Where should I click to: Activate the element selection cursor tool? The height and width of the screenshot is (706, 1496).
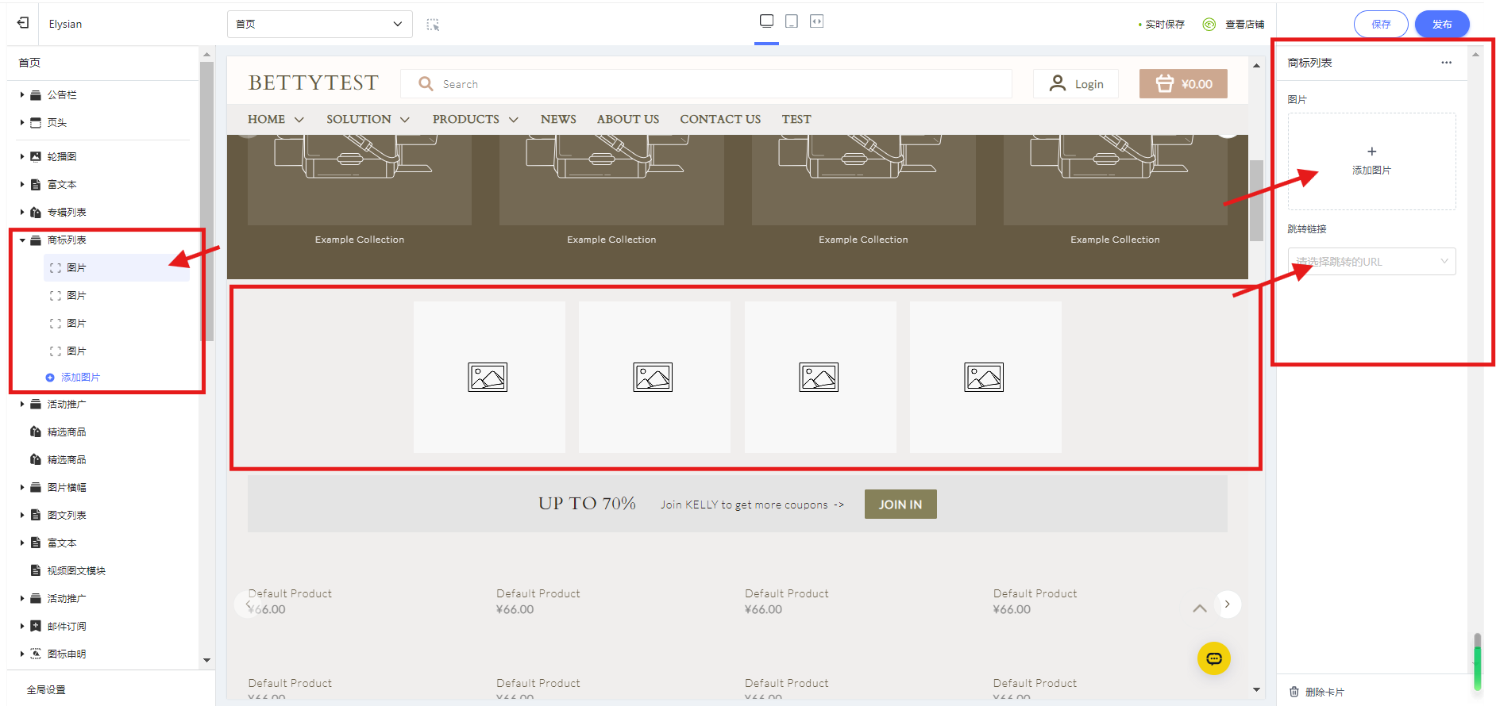(x=433, y=25)
